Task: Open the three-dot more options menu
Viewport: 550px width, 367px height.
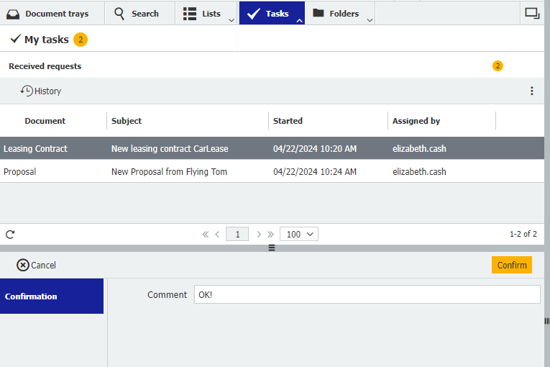Action: click(x=531, y=91)
